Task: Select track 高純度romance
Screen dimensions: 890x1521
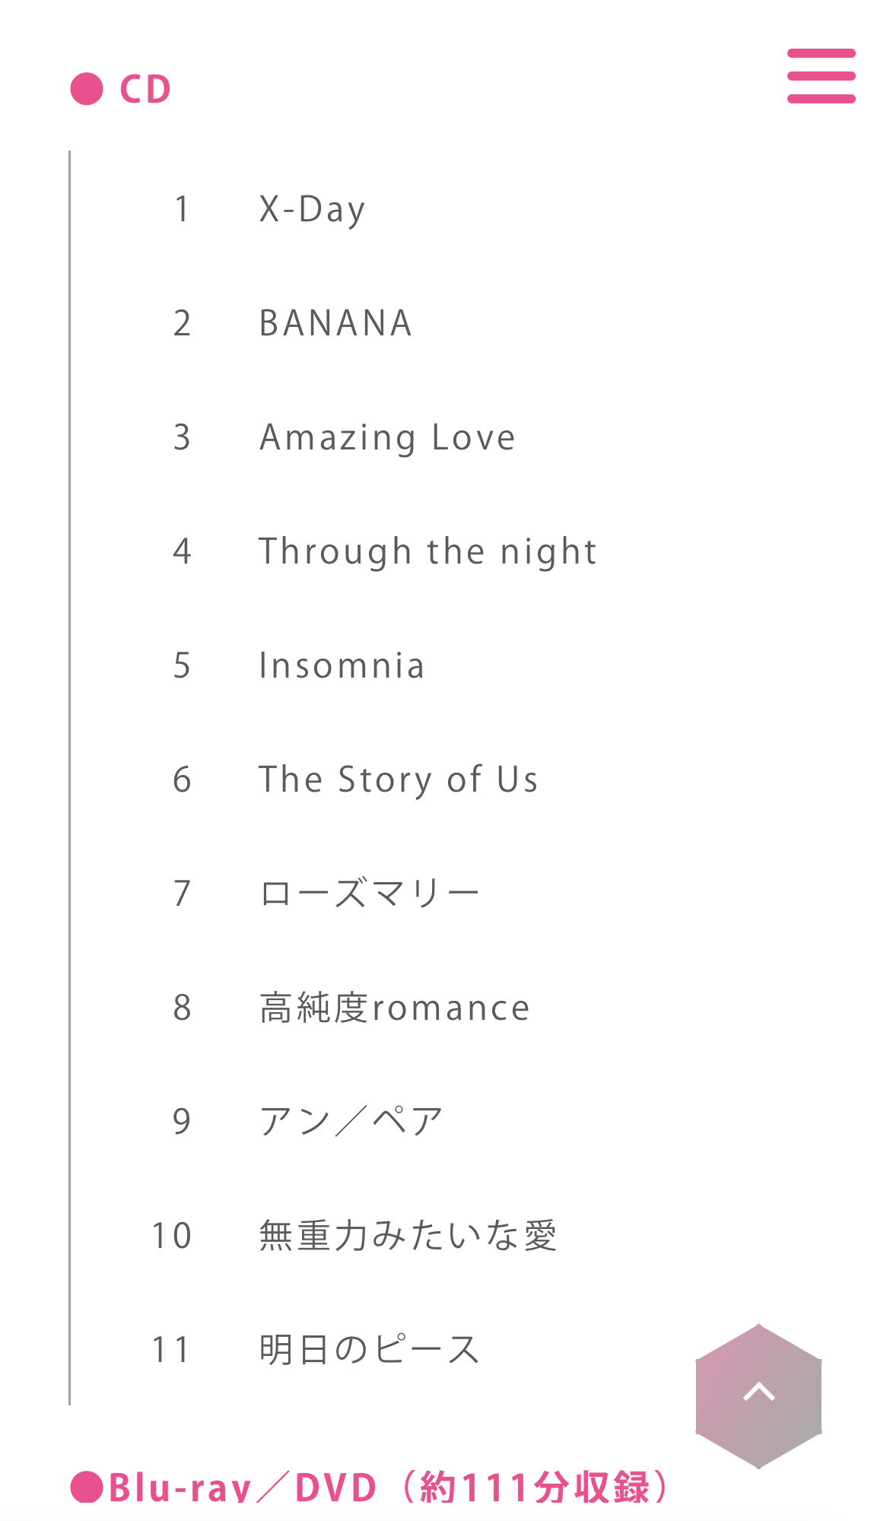Action: click(x=394, y=1008)
